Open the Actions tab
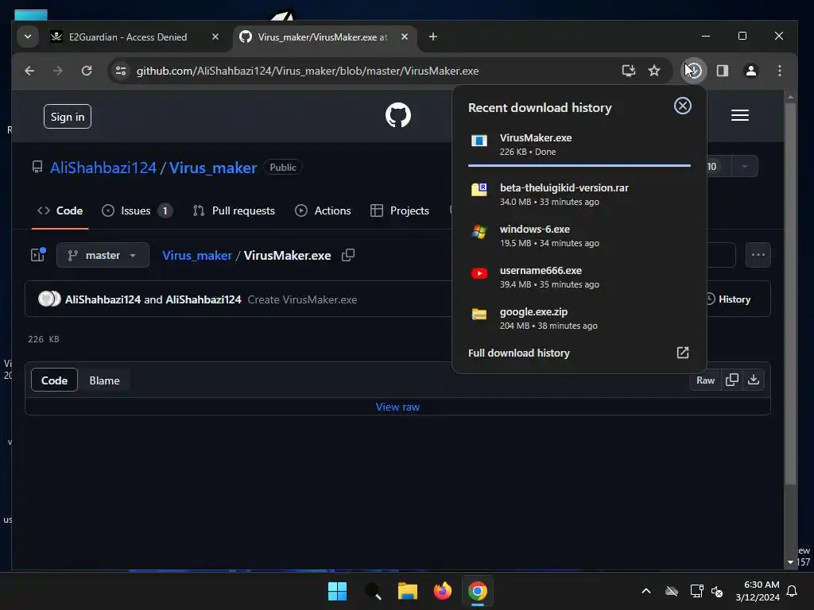Viewport: 814px width, 610px height. (x=323, y=210)
